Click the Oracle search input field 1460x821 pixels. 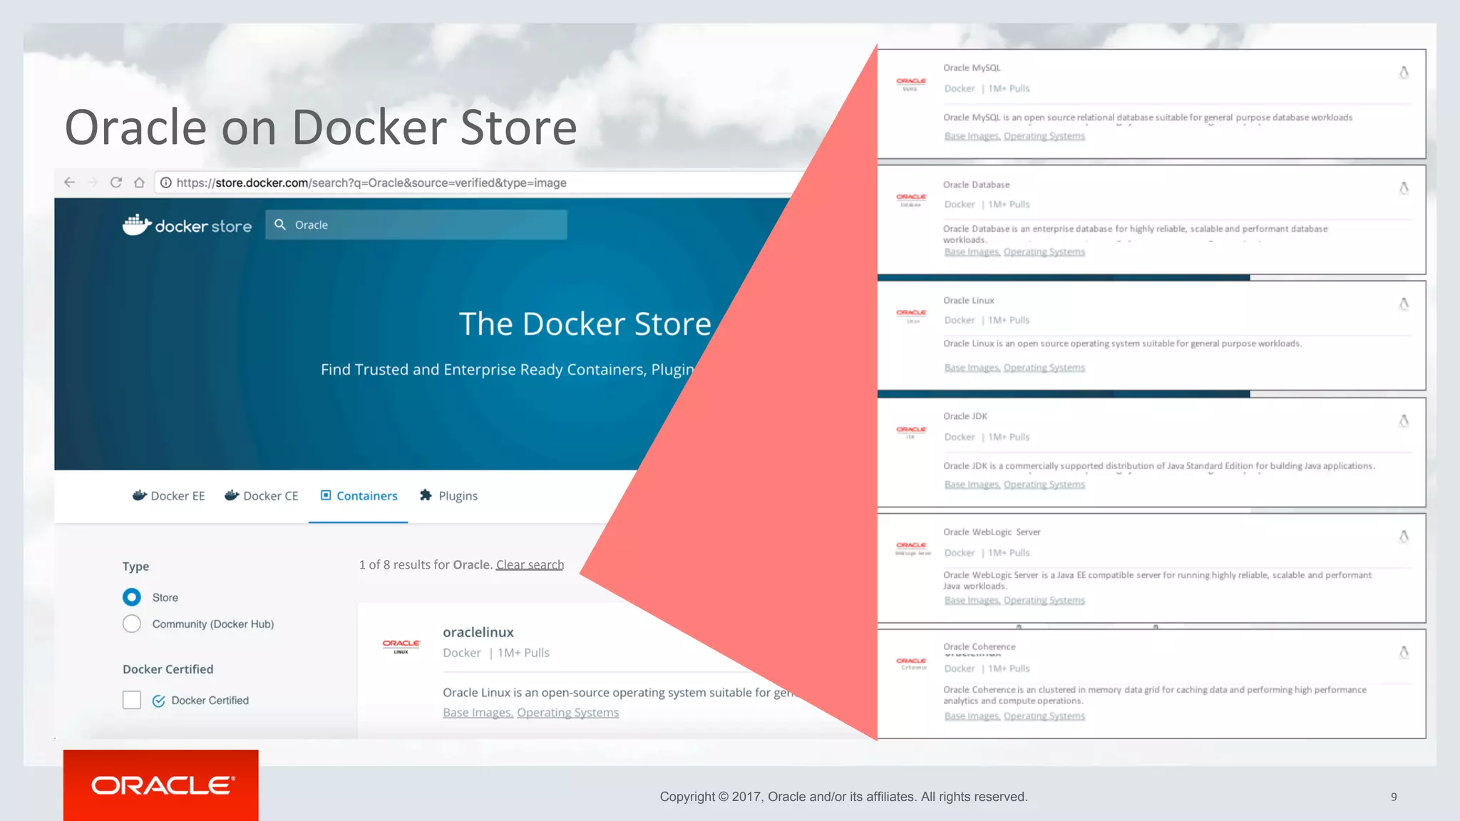[x=416, y=224]
